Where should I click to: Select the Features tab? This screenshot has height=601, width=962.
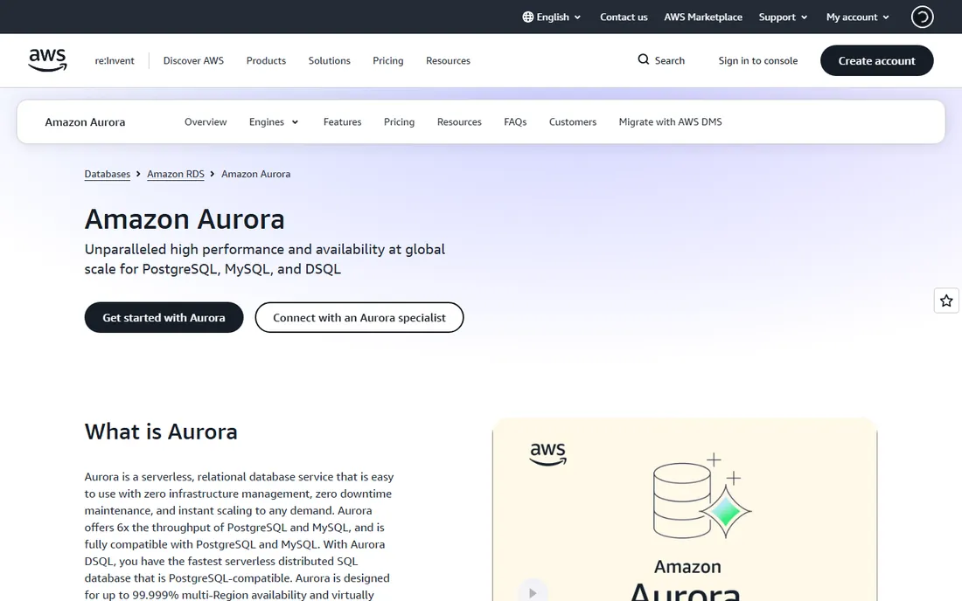click(x=342, y=122)
